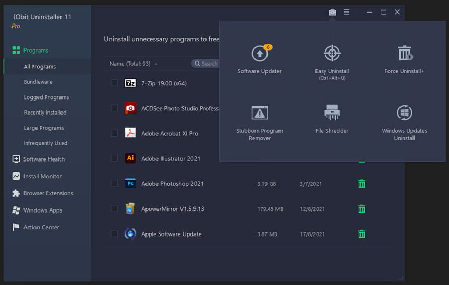The image size is (449, 285).
Task: Select the 7-Zip 19.00 (x64) name
Action: pyautogui.click(x=164, y=83)
